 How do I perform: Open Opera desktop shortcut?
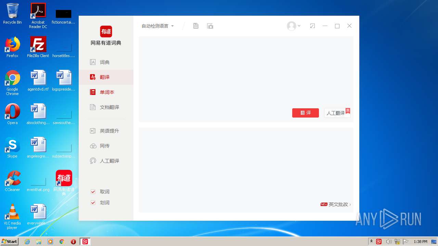12,114
